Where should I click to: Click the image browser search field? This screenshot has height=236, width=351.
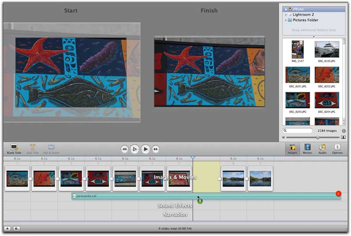[297, 131]
